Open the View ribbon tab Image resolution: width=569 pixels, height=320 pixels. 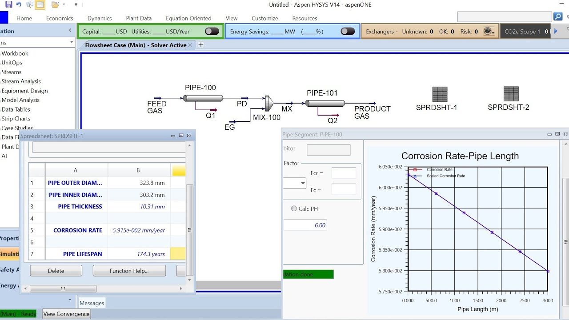232,18
